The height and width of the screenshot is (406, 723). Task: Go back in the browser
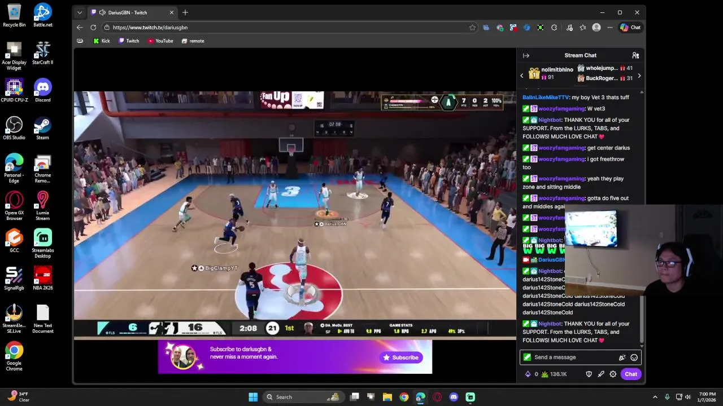(80, 27)
